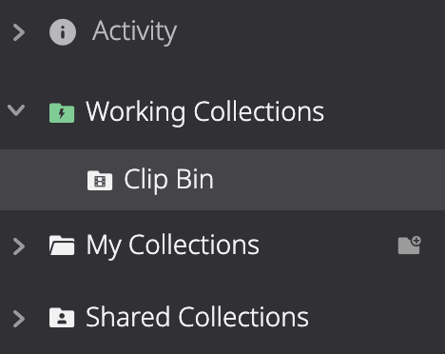Click the green Working Collections lightning folder icon
This screenshot has height=354, width=445.
(x=62, y=112)
